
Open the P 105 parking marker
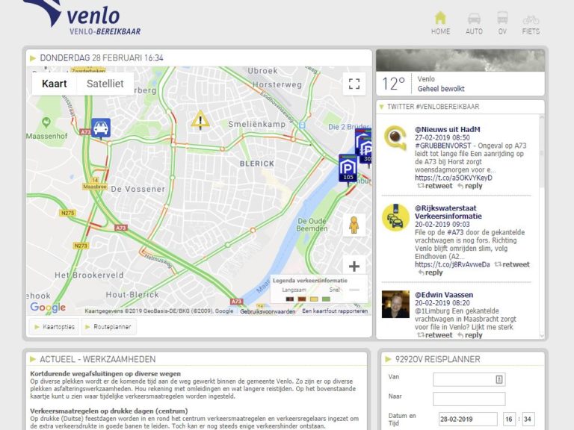[348, 167]
